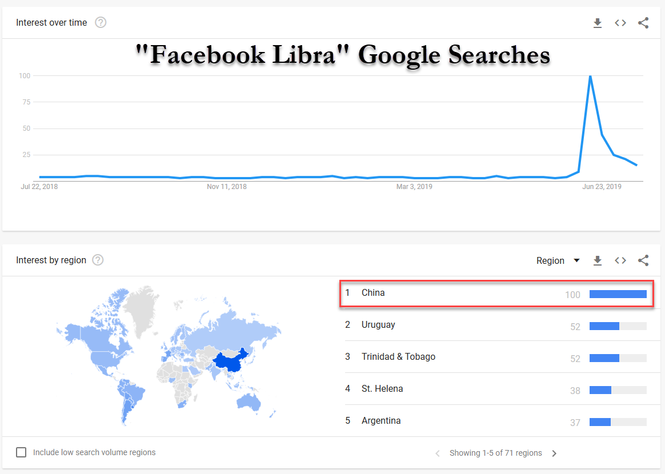The image size is (665, 474).
Task: Click Australia on the world map
Action: pos(249,401)
